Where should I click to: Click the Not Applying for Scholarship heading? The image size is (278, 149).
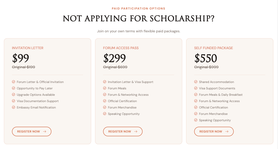[139, 19]
